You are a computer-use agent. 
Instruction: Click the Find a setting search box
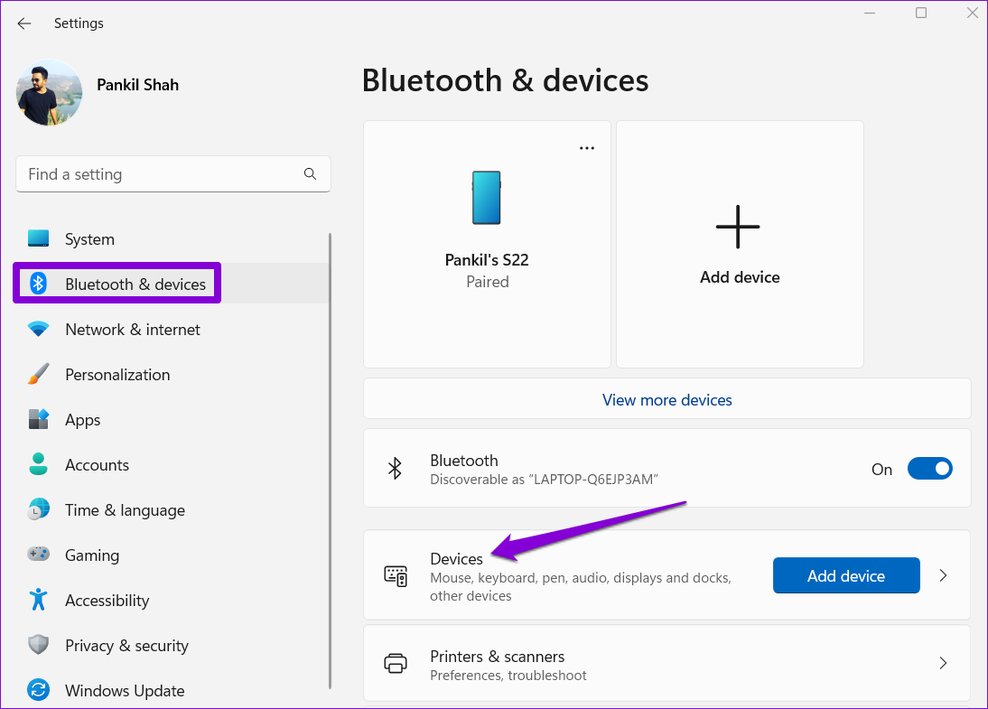(163, 174)
